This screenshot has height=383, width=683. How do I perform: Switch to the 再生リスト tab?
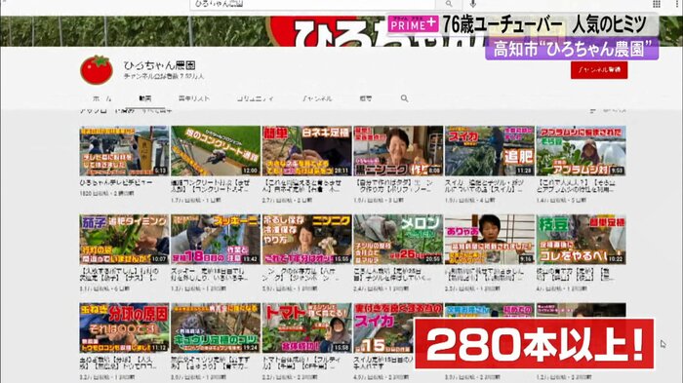(x=194, y=98)
